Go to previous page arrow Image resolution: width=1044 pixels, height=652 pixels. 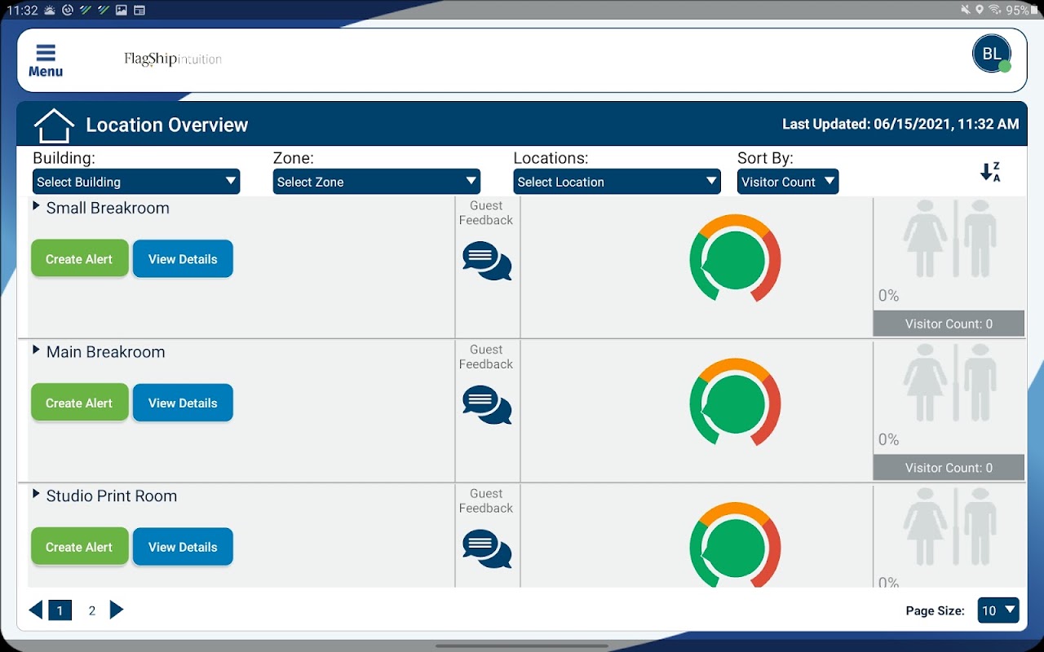(x=36, y=610)
